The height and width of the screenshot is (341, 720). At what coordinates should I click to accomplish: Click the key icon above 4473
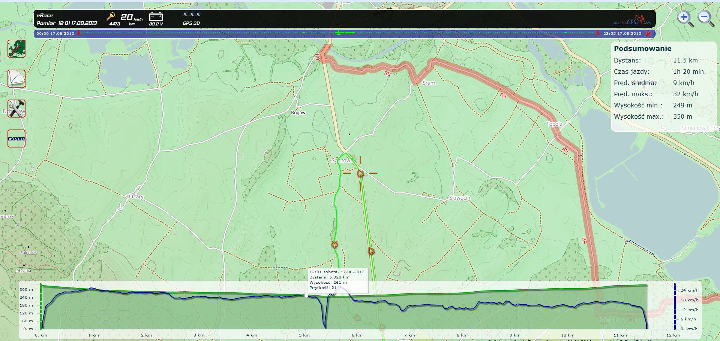tap(111, 16)
